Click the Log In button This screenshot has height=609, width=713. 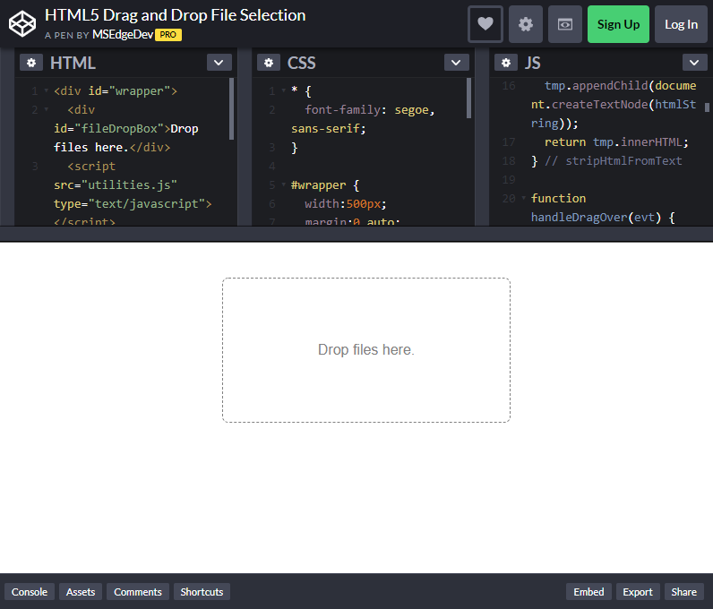[681, 24]
